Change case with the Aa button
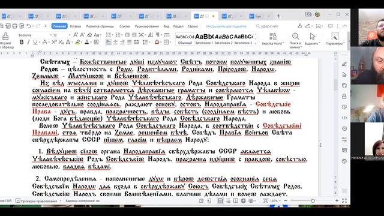This screenshot has width=384, height=216. point(97,35)
